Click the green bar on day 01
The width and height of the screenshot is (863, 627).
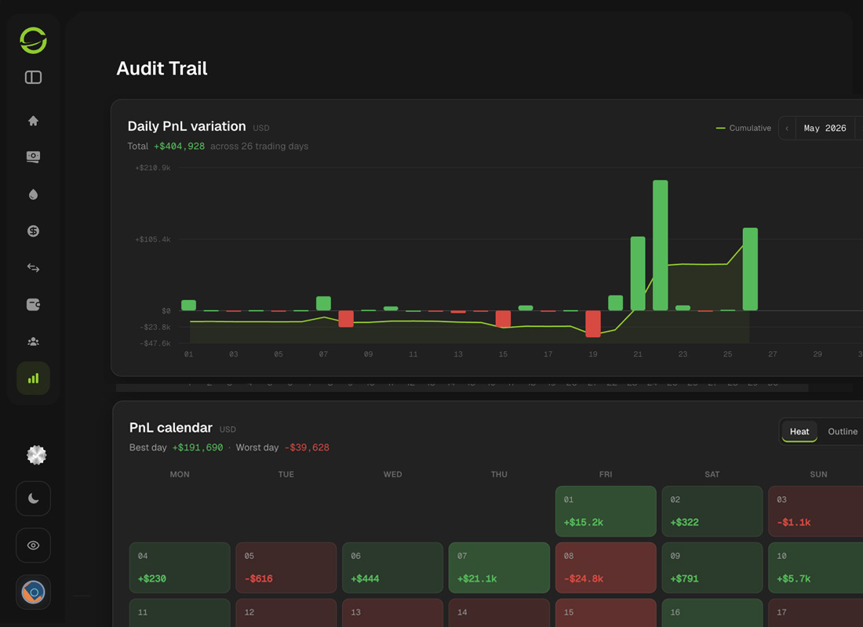[x=188, y=305]
